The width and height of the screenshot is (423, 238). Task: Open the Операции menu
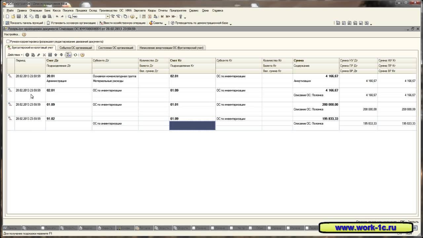[x=36, y=11]
